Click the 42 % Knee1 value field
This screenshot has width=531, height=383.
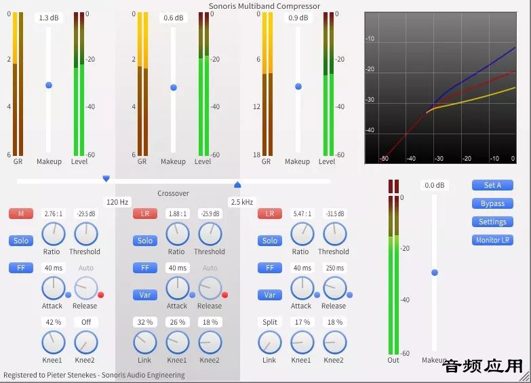tap(54, 322)
